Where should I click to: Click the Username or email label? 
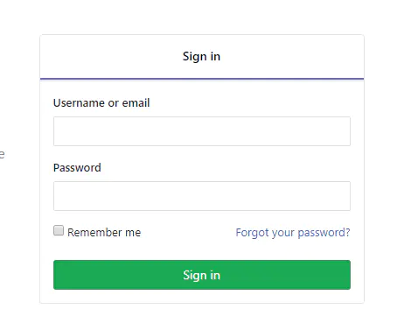point(101,103)
